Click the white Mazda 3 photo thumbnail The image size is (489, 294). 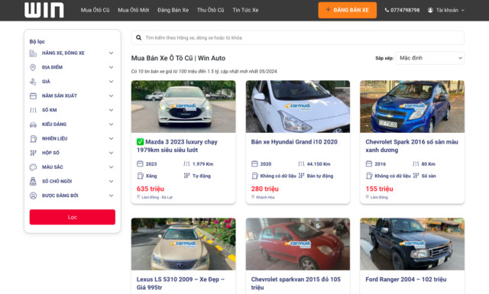pyautogui.click(x=183, y=107)
